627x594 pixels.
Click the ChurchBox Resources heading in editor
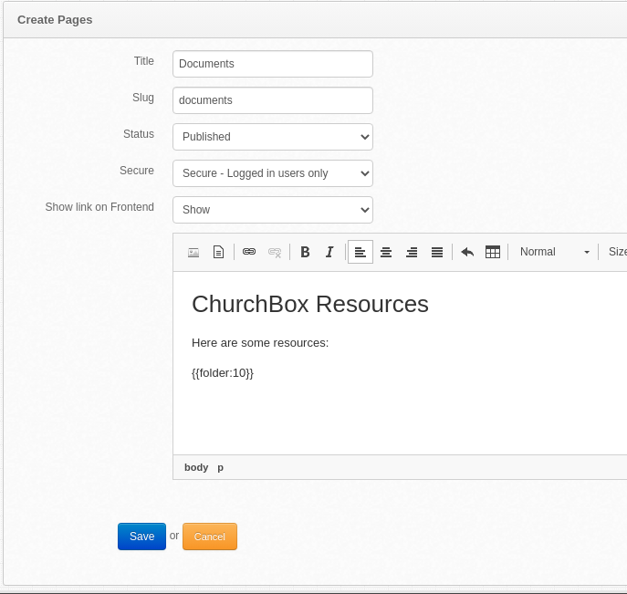click(310, 304)
